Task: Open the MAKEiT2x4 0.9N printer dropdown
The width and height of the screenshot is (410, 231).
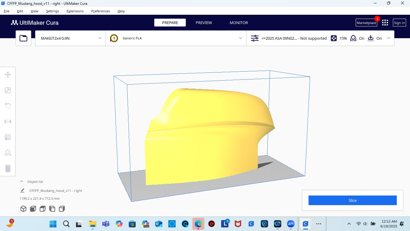Action: point(70,38)
